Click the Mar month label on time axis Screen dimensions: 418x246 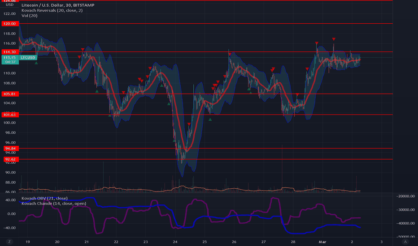click(x=322, y=242)
